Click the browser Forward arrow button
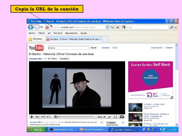182x136 pixels. coord(37,27)
